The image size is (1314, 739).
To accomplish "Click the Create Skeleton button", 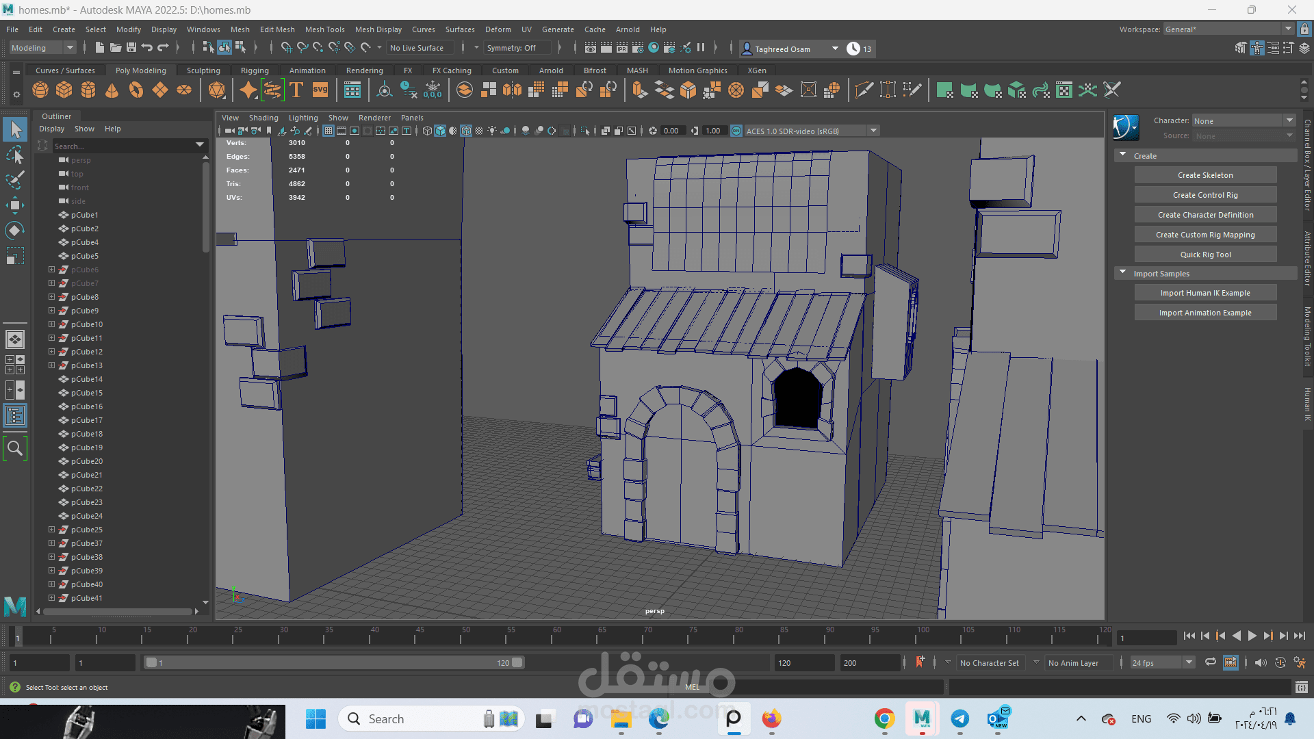I will (x=1204, y=175).
